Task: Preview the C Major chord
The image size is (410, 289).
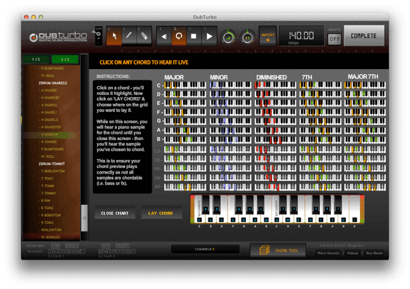Action: pyautogui.click(x=185, y=85)
